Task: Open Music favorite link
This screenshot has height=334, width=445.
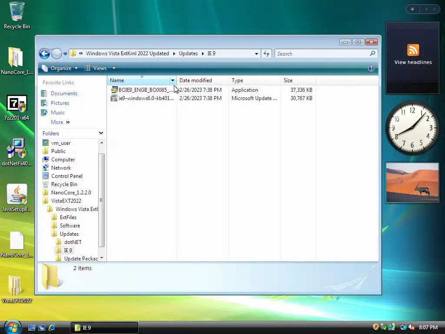Action: (58, 113)
